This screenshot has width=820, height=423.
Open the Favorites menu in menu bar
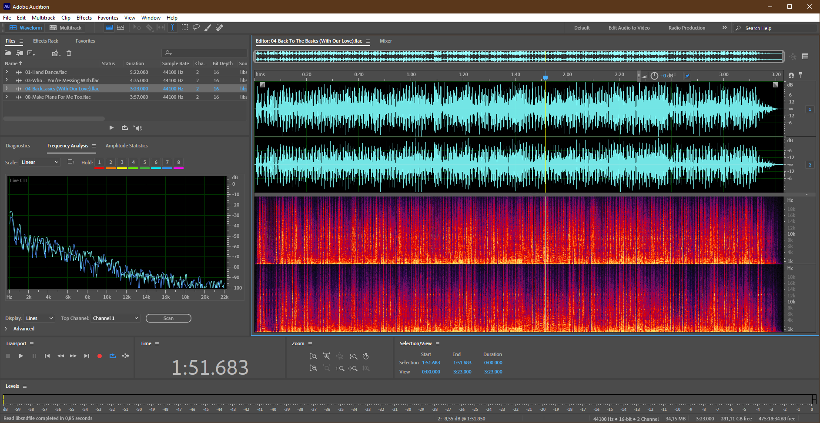pyautogui.click(x=108, y=18)
